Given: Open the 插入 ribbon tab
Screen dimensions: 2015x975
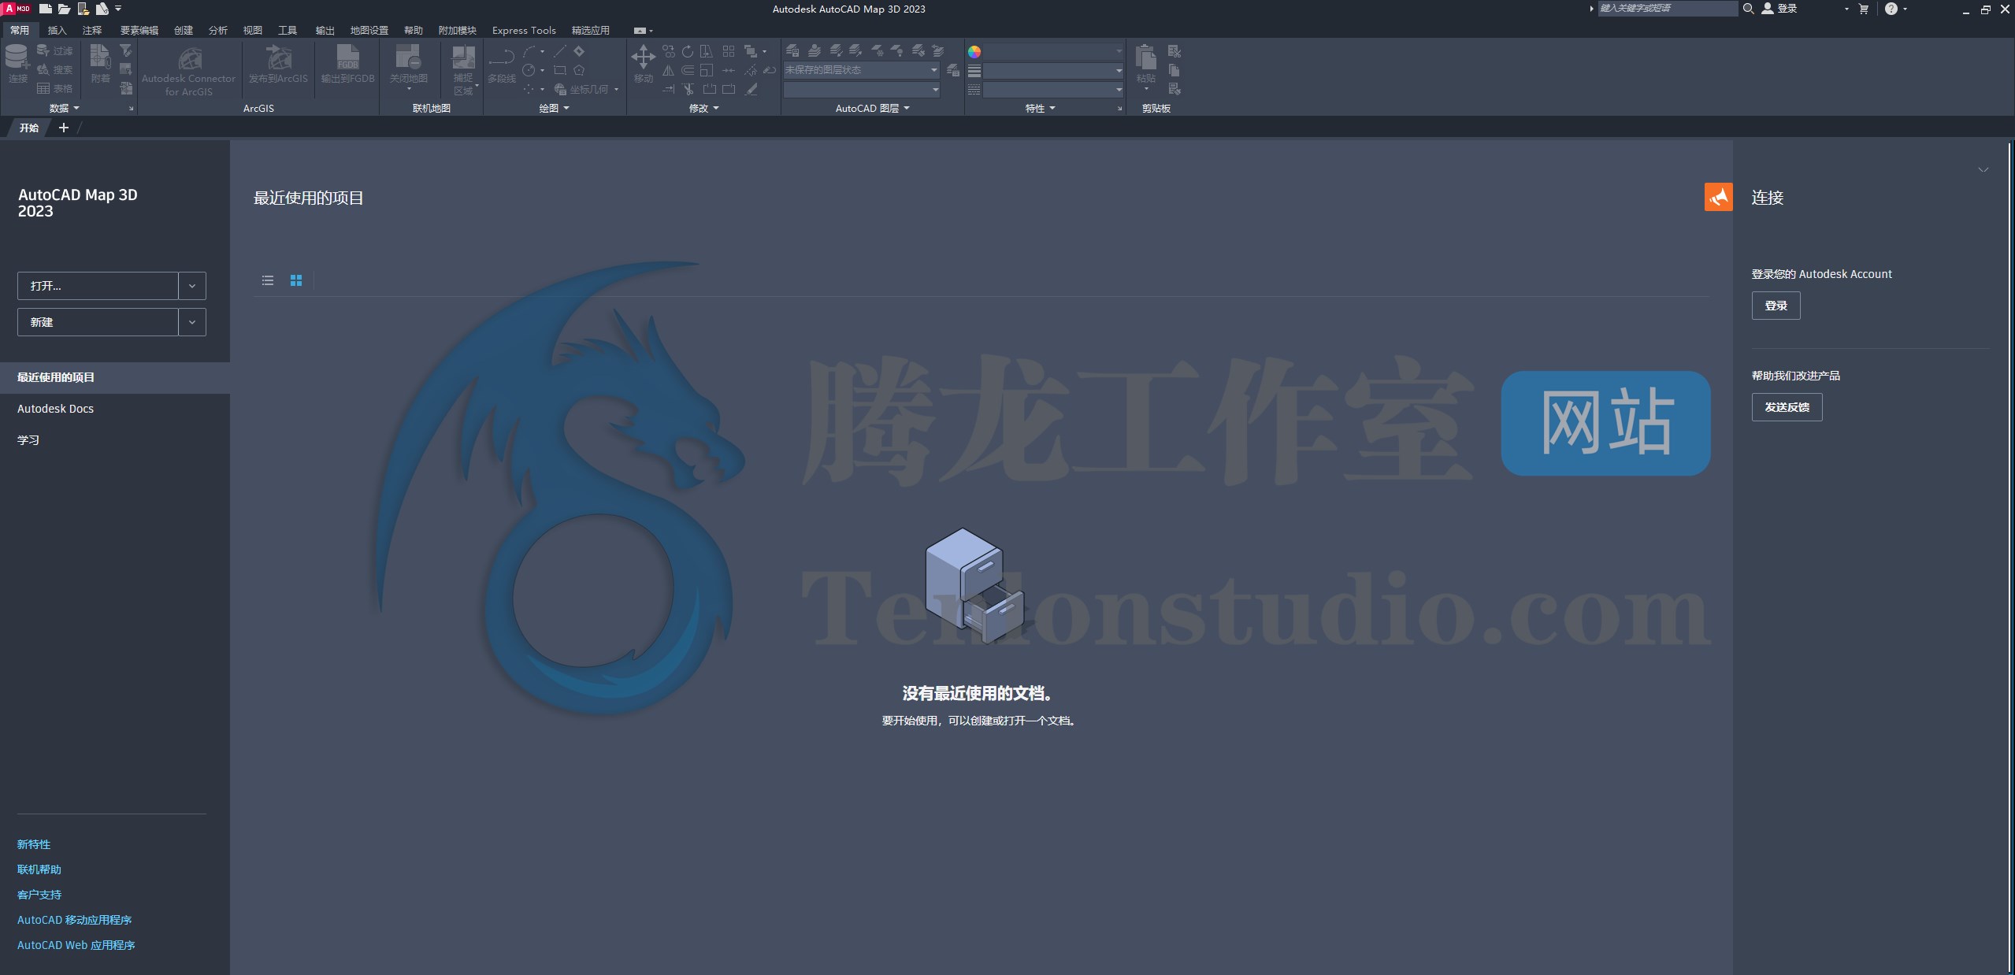Looking at the screenshot, I should coord(57,30).
